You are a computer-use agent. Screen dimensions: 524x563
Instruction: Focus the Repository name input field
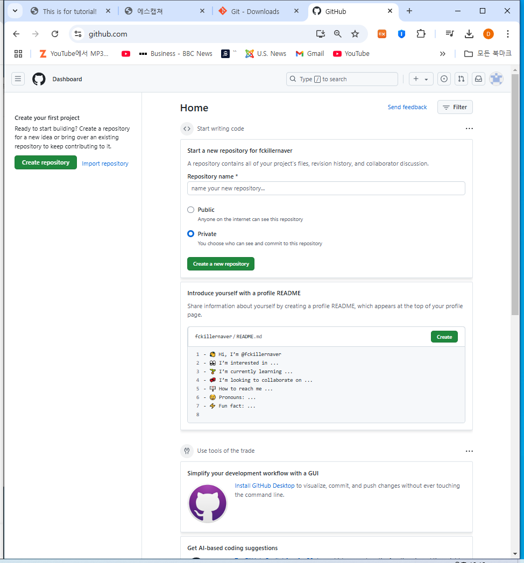pos(326,188)
